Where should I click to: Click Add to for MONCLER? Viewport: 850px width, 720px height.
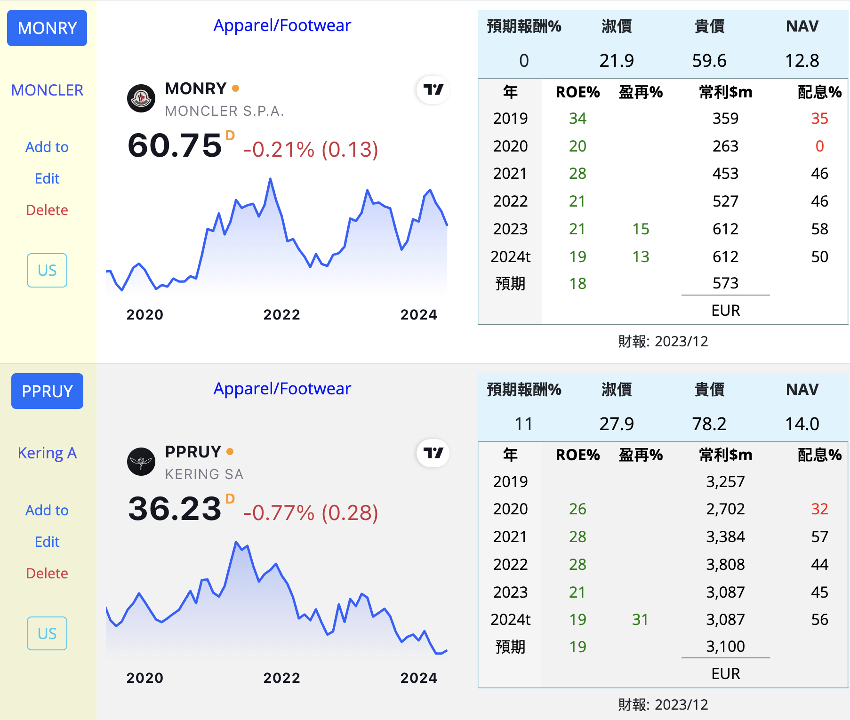point(47,147)
